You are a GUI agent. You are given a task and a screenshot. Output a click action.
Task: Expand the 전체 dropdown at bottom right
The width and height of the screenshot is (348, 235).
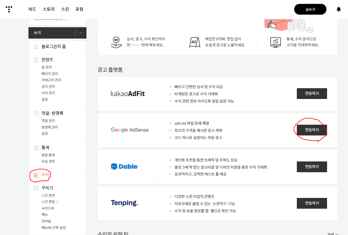point(333,234)
